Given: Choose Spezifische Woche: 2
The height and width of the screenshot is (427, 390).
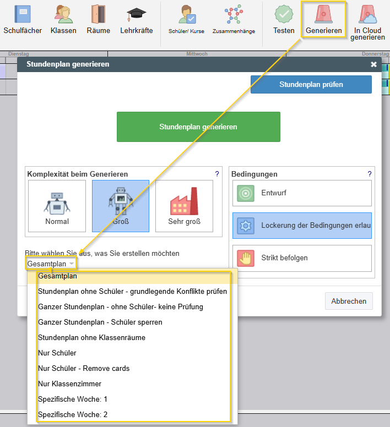Looking at the screenshot, I should tap(133, 414).
